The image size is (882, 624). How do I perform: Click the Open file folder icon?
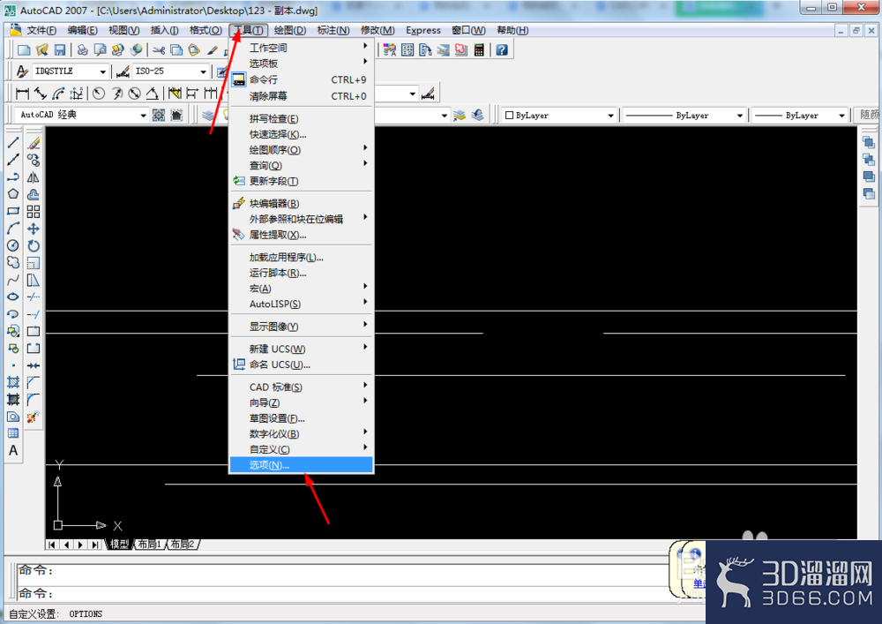click(41, 50)
